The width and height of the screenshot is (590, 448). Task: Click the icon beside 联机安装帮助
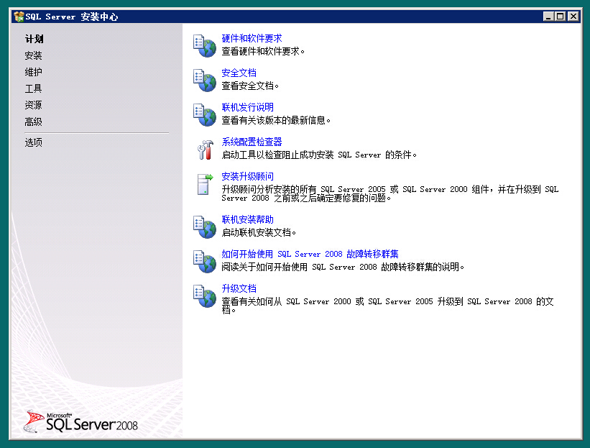coord(205,227)
